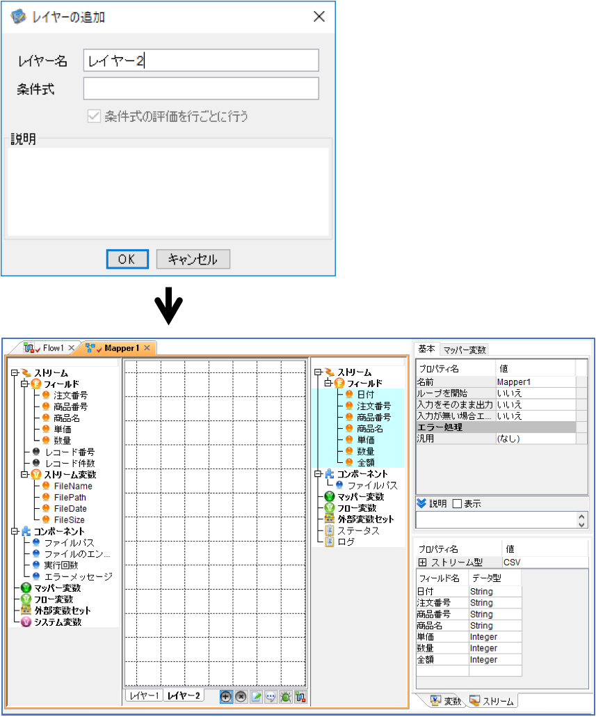Viewport: 596px width, 717px height.
Task: Toggle 条件式の評価を行ごとに行う checkbox
Action: 94,116
